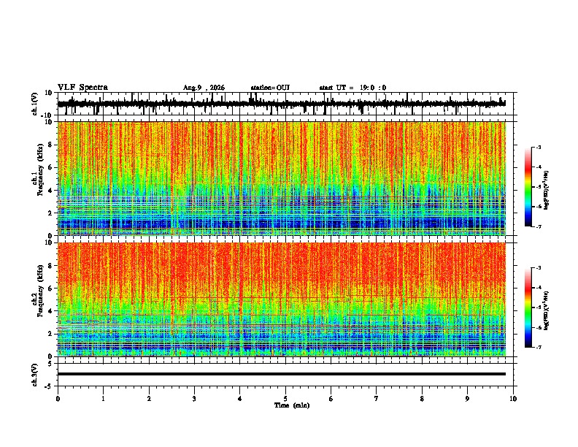Click the log(PSD) label beside ch.2 colorbar
Screen dimensions: 578x447
tap(547, 311)
